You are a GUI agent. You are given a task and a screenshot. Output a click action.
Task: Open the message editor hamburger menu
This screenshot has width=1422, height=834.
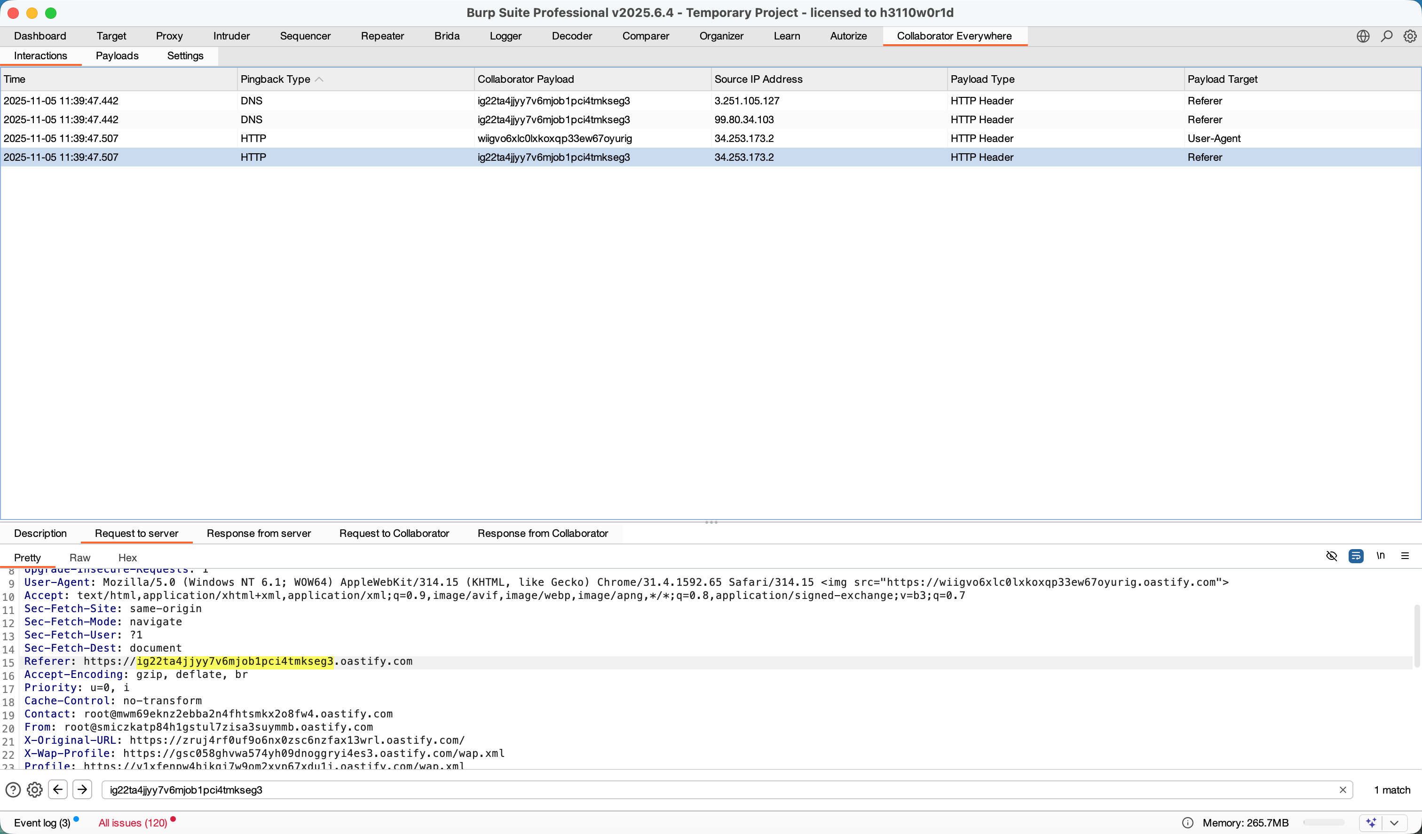[1406, 556]
